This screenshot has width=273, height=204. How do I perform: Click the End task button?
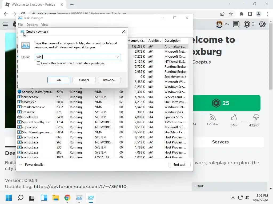[x=179, y=165]
